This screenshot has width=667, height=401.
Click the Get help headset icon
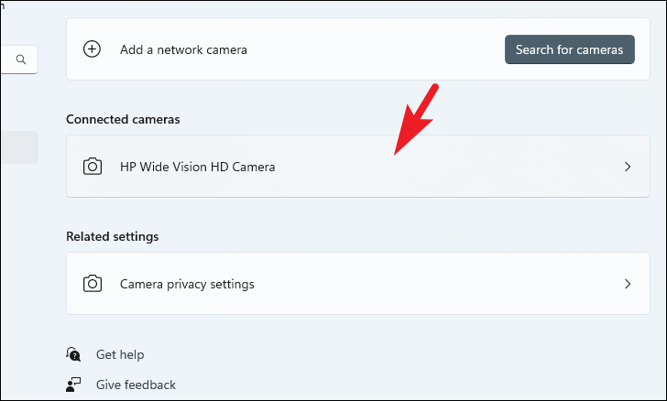pyautogui.click(x=73, y=354)
